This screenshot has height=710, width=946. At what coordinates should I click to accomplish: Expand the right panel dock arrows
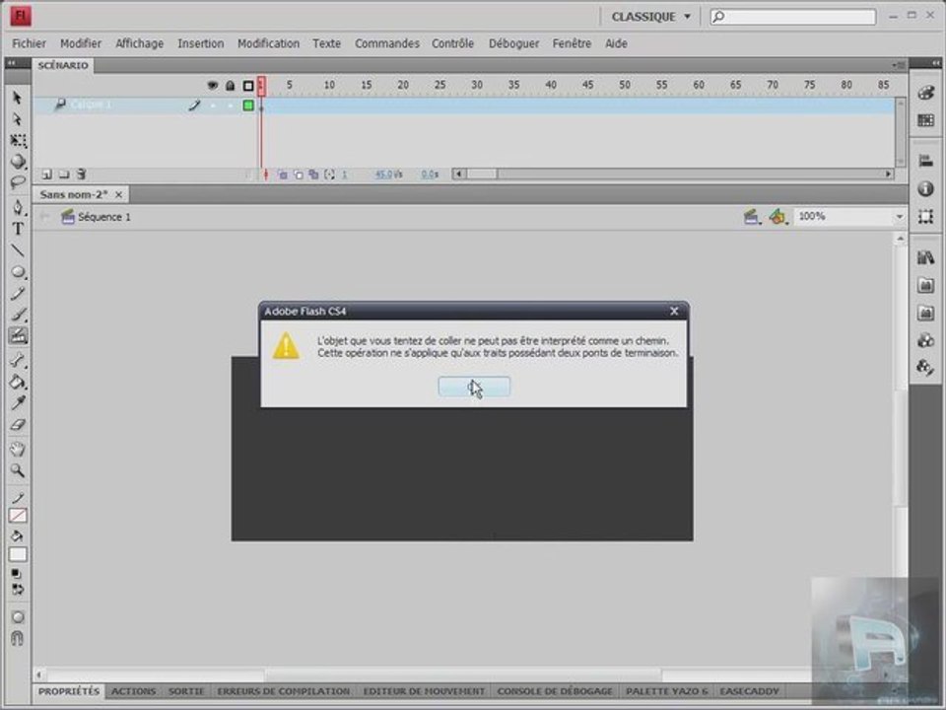point(936,63)
